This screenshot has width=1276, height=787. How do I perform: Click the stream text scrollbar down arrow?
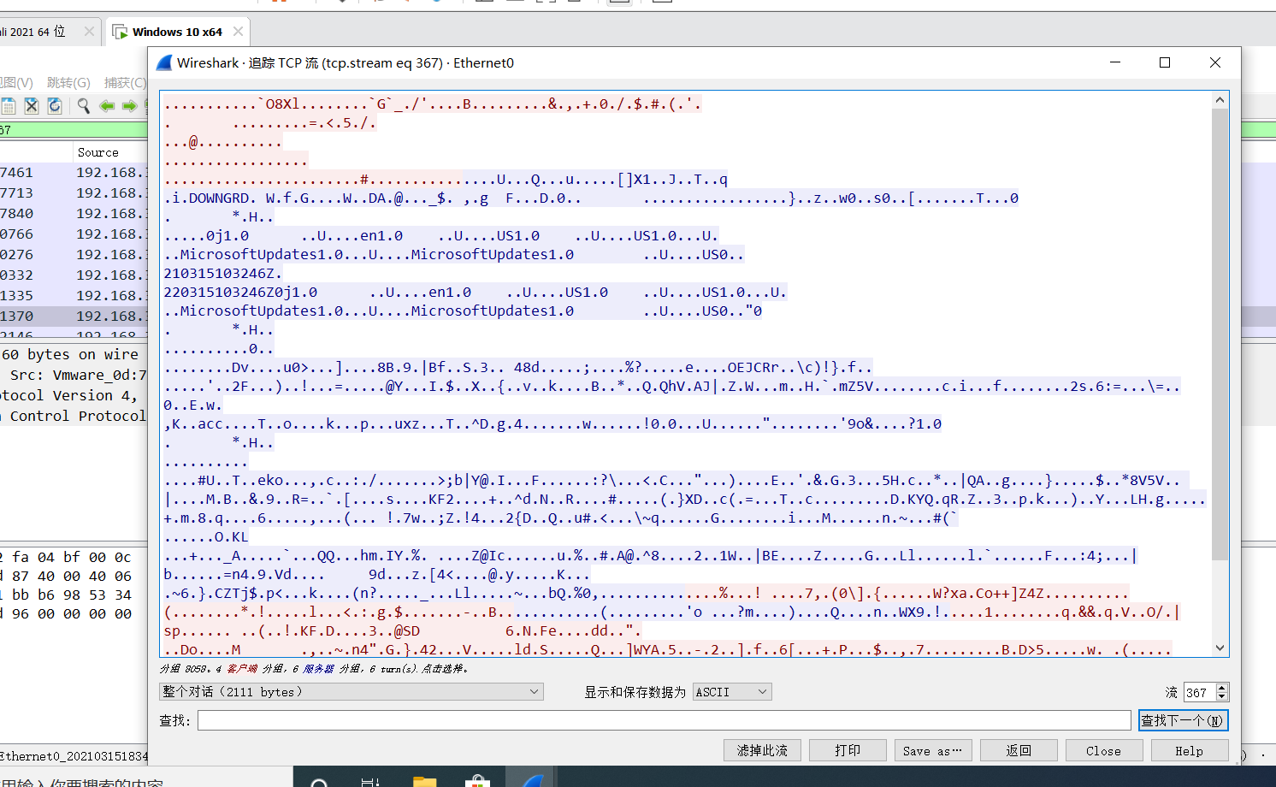click(x=1220, y=648)
